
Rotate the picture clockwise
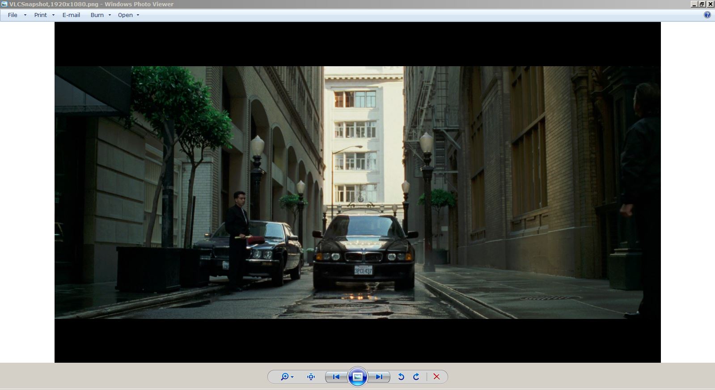(x=416, y=377)
